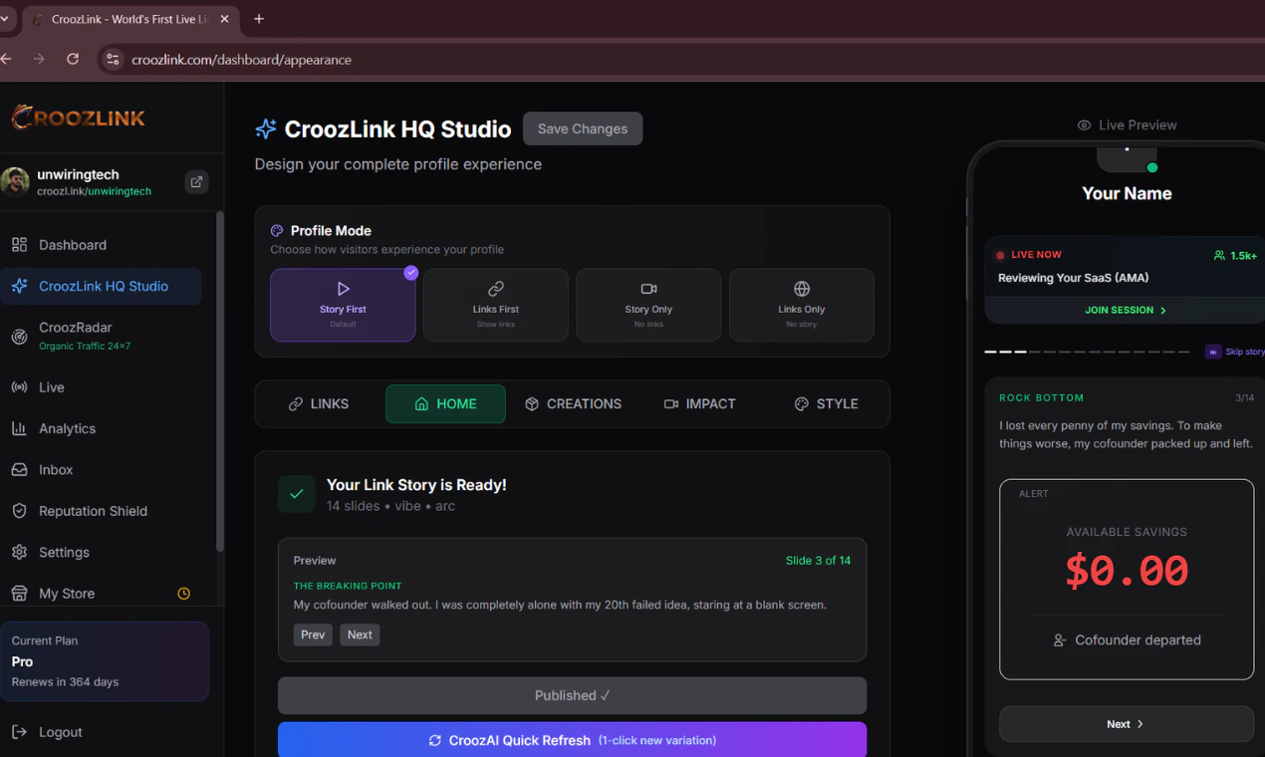Viewport: 1265px width, 757px height.
Task: Open Settings from the sidebar
Action: [x=64, y=552]
